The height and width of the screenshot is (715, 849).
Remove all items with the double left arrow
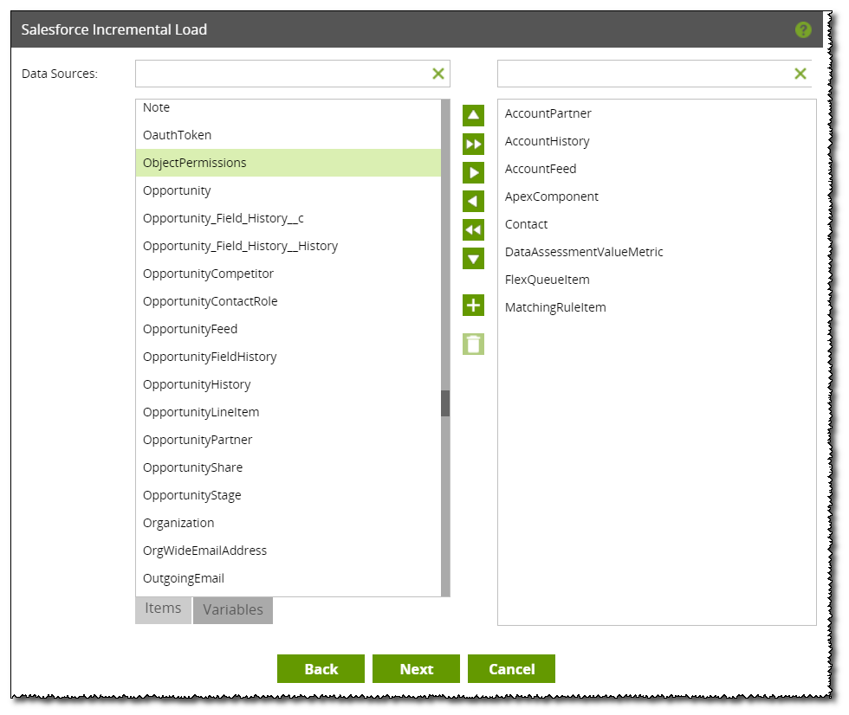473,230
